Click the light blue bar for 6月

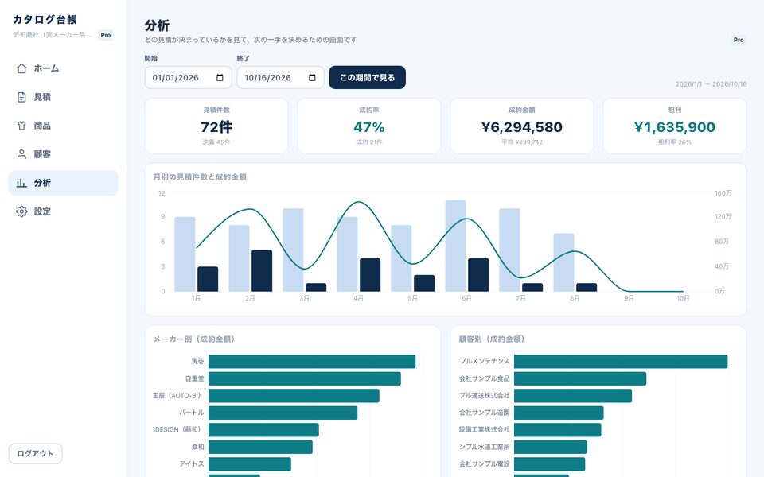(455, 246)
